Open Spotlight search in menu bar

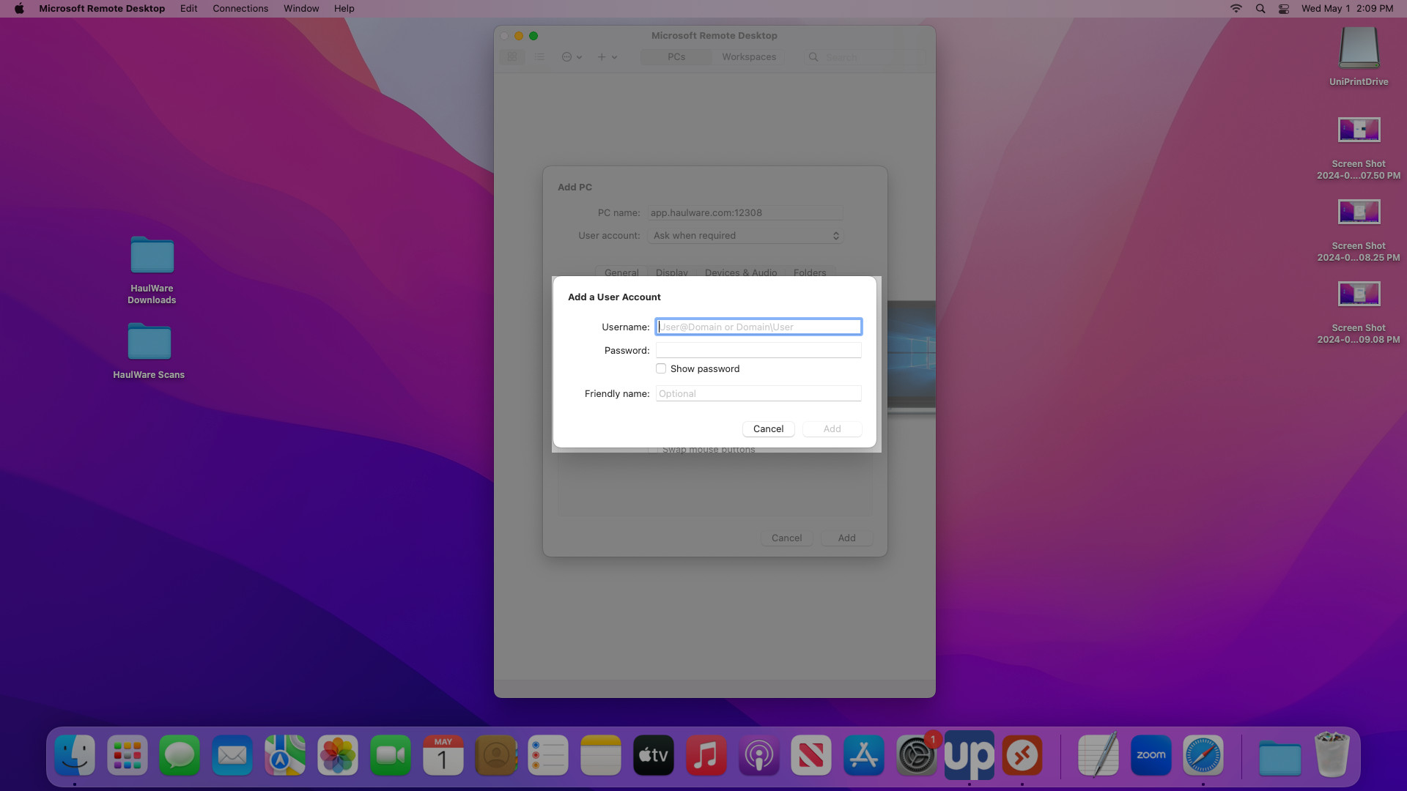click(x=1260, y=9)
